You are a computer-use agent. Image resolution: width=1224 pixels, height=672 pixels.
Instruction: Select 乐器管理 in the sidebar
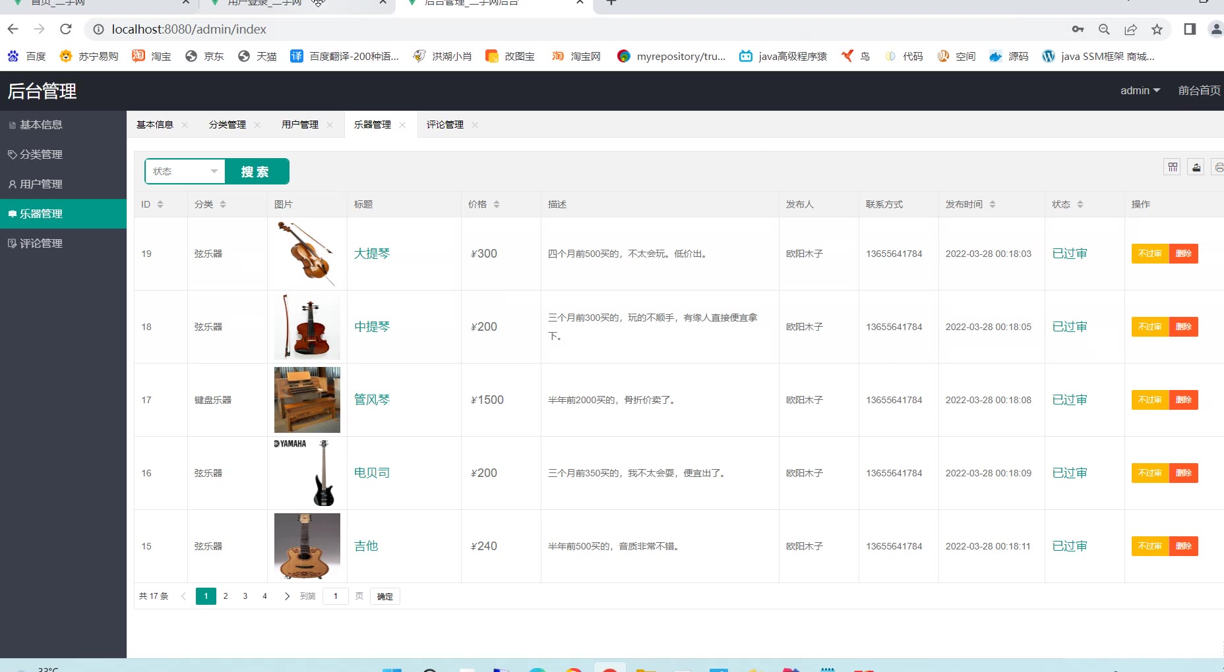click(x=63, y=213)
